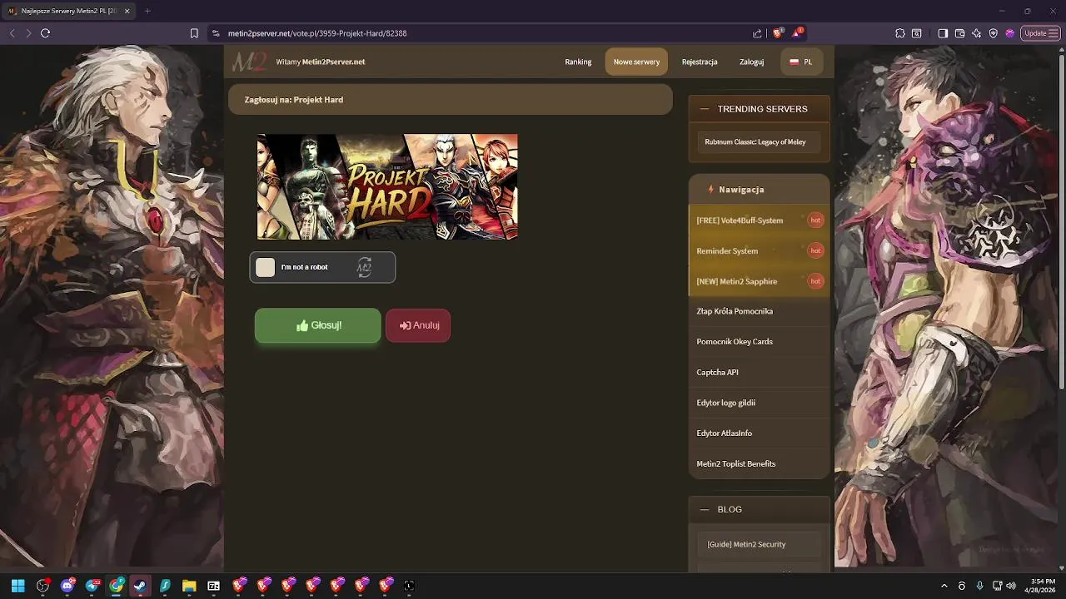Click the hot badge beside Vote4Buff-System

[x=815, y=220]
